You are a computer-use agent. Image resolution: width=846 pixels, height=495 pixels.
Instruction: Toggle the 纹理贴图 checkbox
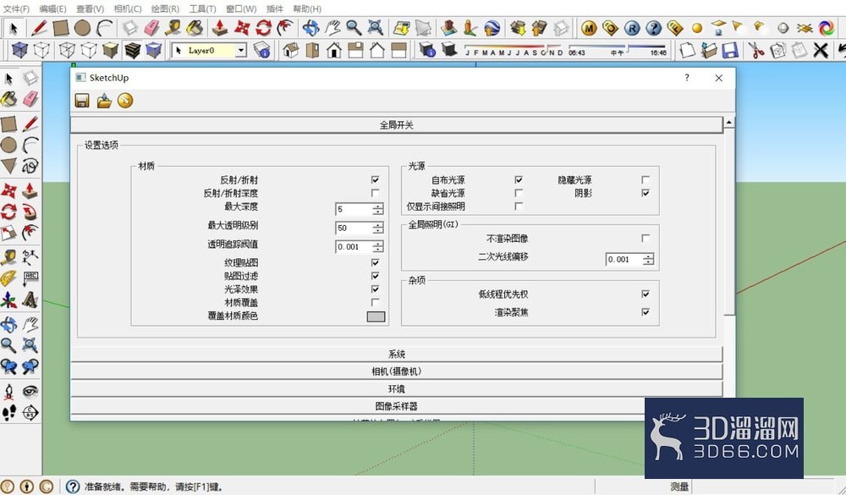point(375,262)
